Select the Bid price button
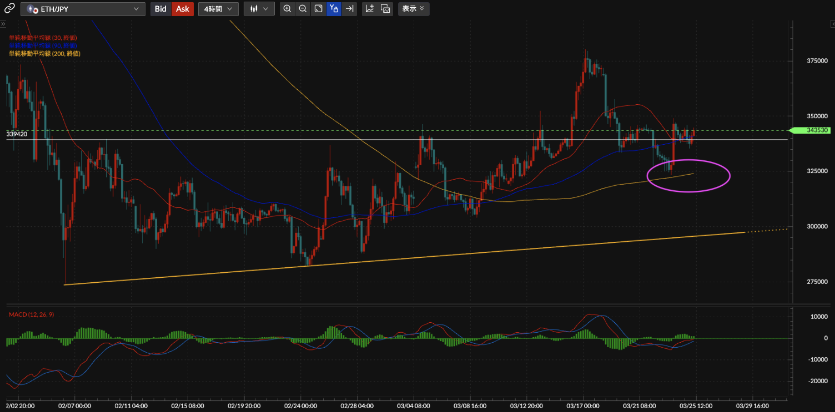Viewport: 835px width, 412px height. [x=160, y=9]
